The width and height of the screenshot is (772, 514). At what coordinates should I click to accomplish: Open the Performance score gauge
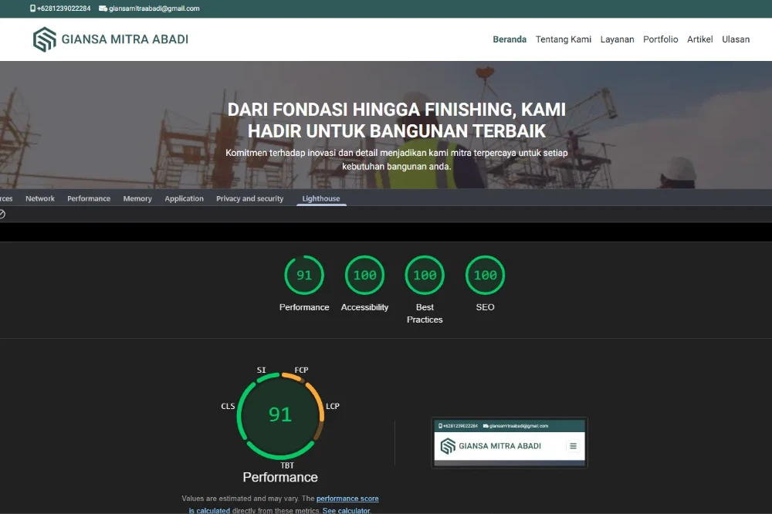(x=303, y=275)
